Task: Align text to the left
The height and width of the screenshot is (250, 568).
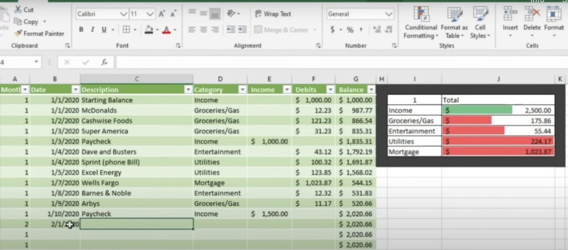Action: click(x=192, y=30)
